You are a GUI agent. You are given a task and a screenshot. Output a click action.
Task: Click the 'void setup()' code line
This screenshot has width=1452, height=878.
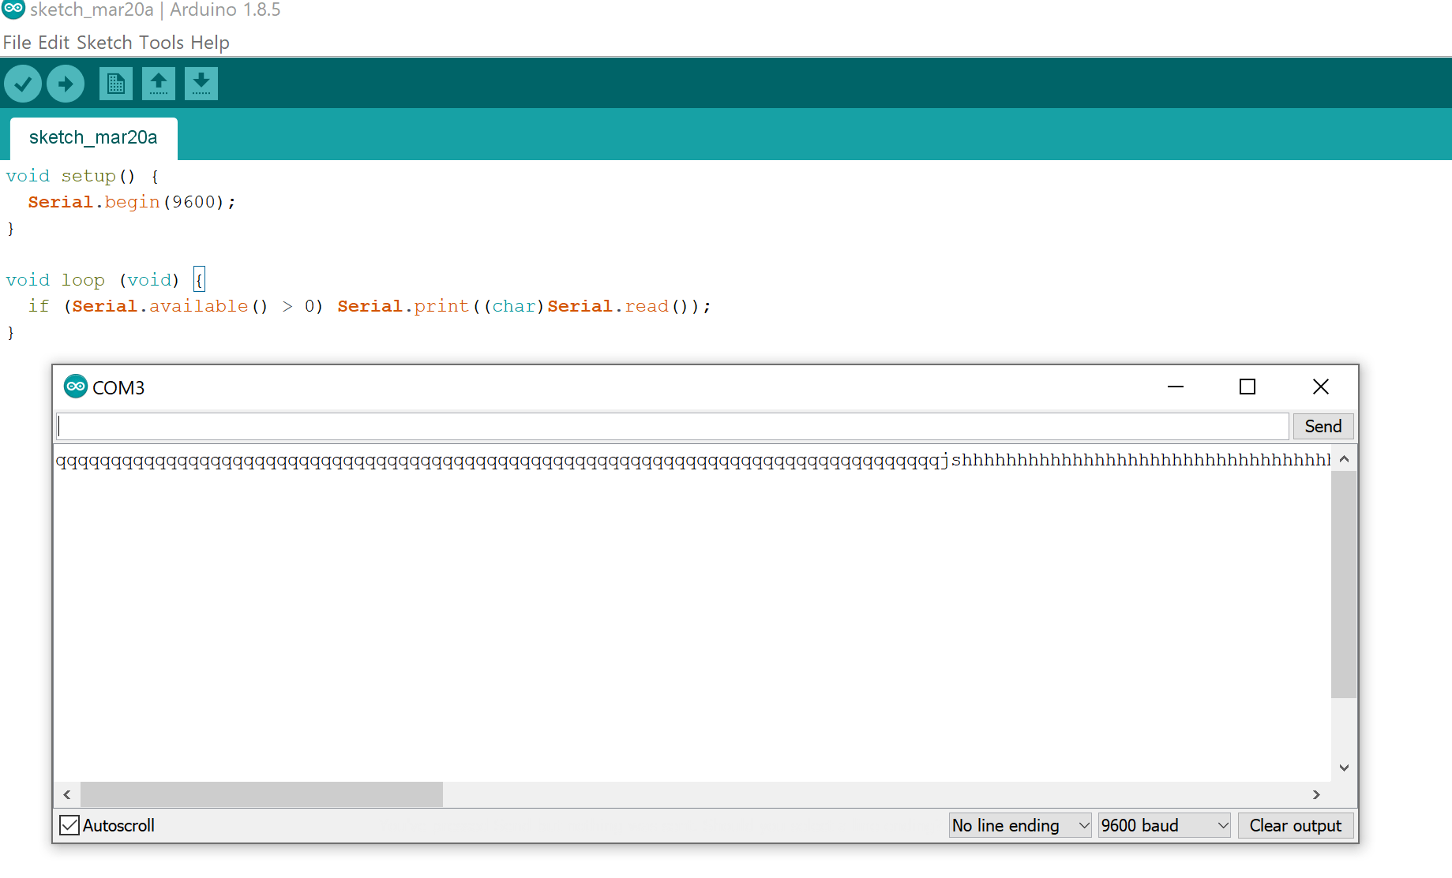click(82, 176)
